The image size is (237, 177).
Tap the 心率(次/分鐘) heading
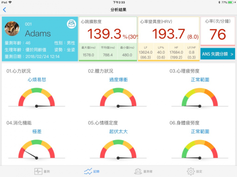tap(218, 21)
